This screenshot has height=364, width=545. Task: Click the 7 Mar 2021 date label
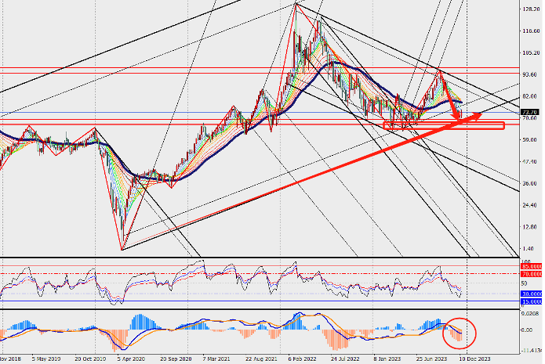[x=216, y=359]
